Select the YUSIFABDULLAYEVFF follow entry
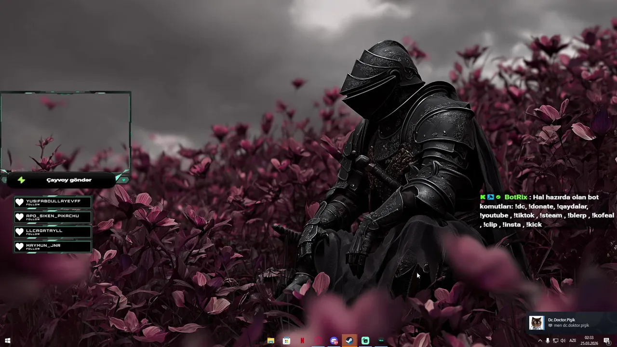Screen dimensions: 617x347 [53, 202]
